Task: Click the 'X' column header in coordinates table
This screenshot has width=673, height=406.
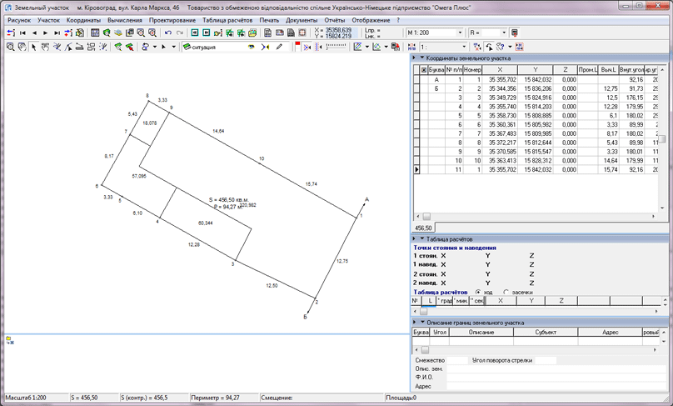Action: 500,71
